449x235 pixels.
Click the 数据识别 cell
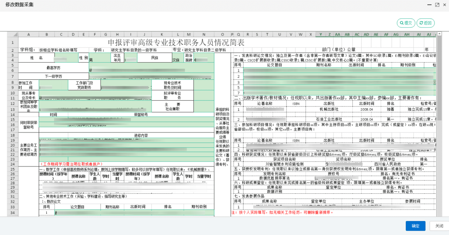(274, 192)
